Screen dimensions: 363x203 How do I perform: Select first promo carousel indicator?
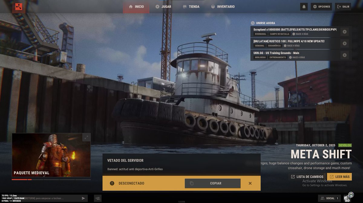[19, 179]
